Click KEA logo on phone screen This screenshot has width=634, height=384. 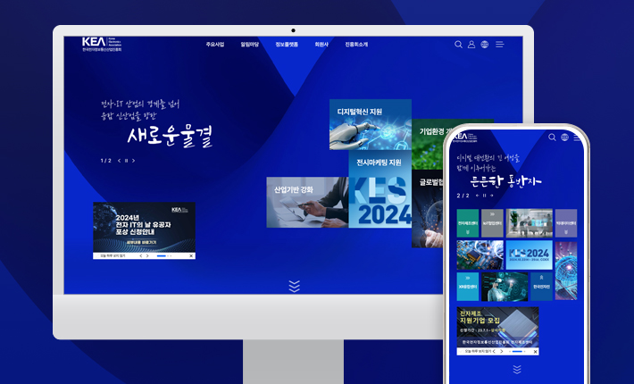click(x=465, y=137)
